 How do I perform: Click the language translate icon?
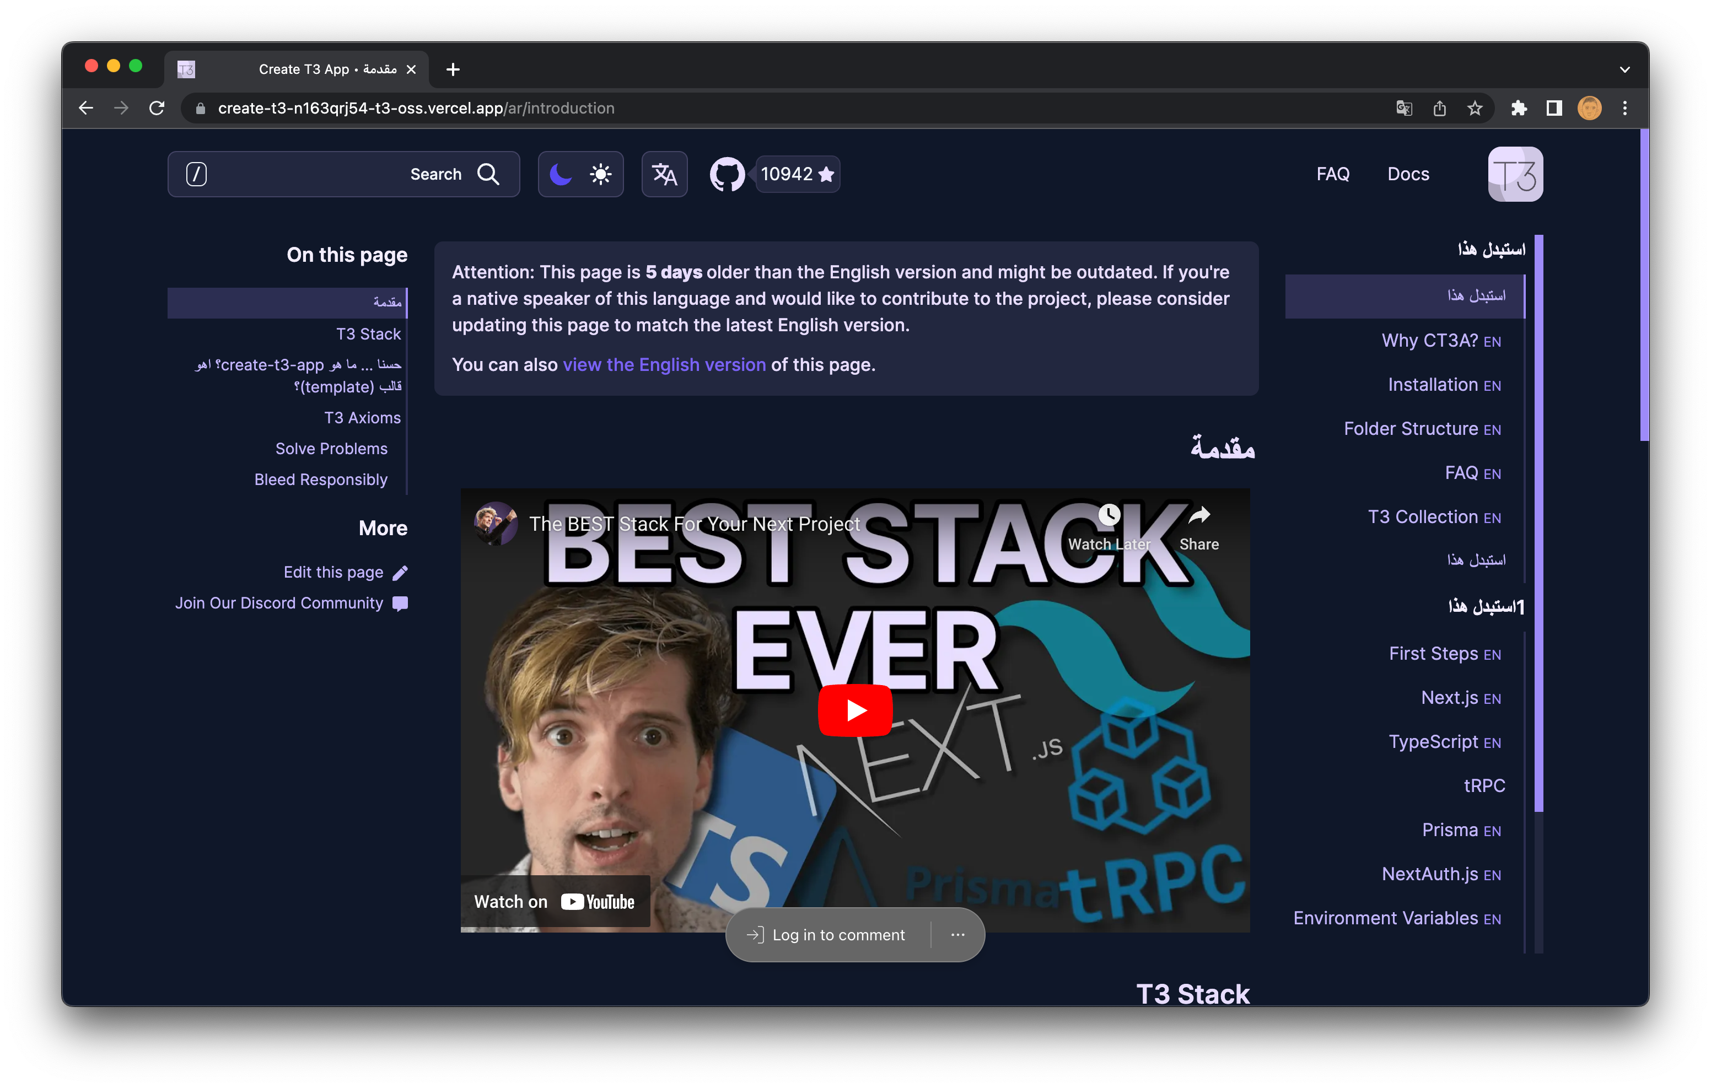tap(664, 174)
